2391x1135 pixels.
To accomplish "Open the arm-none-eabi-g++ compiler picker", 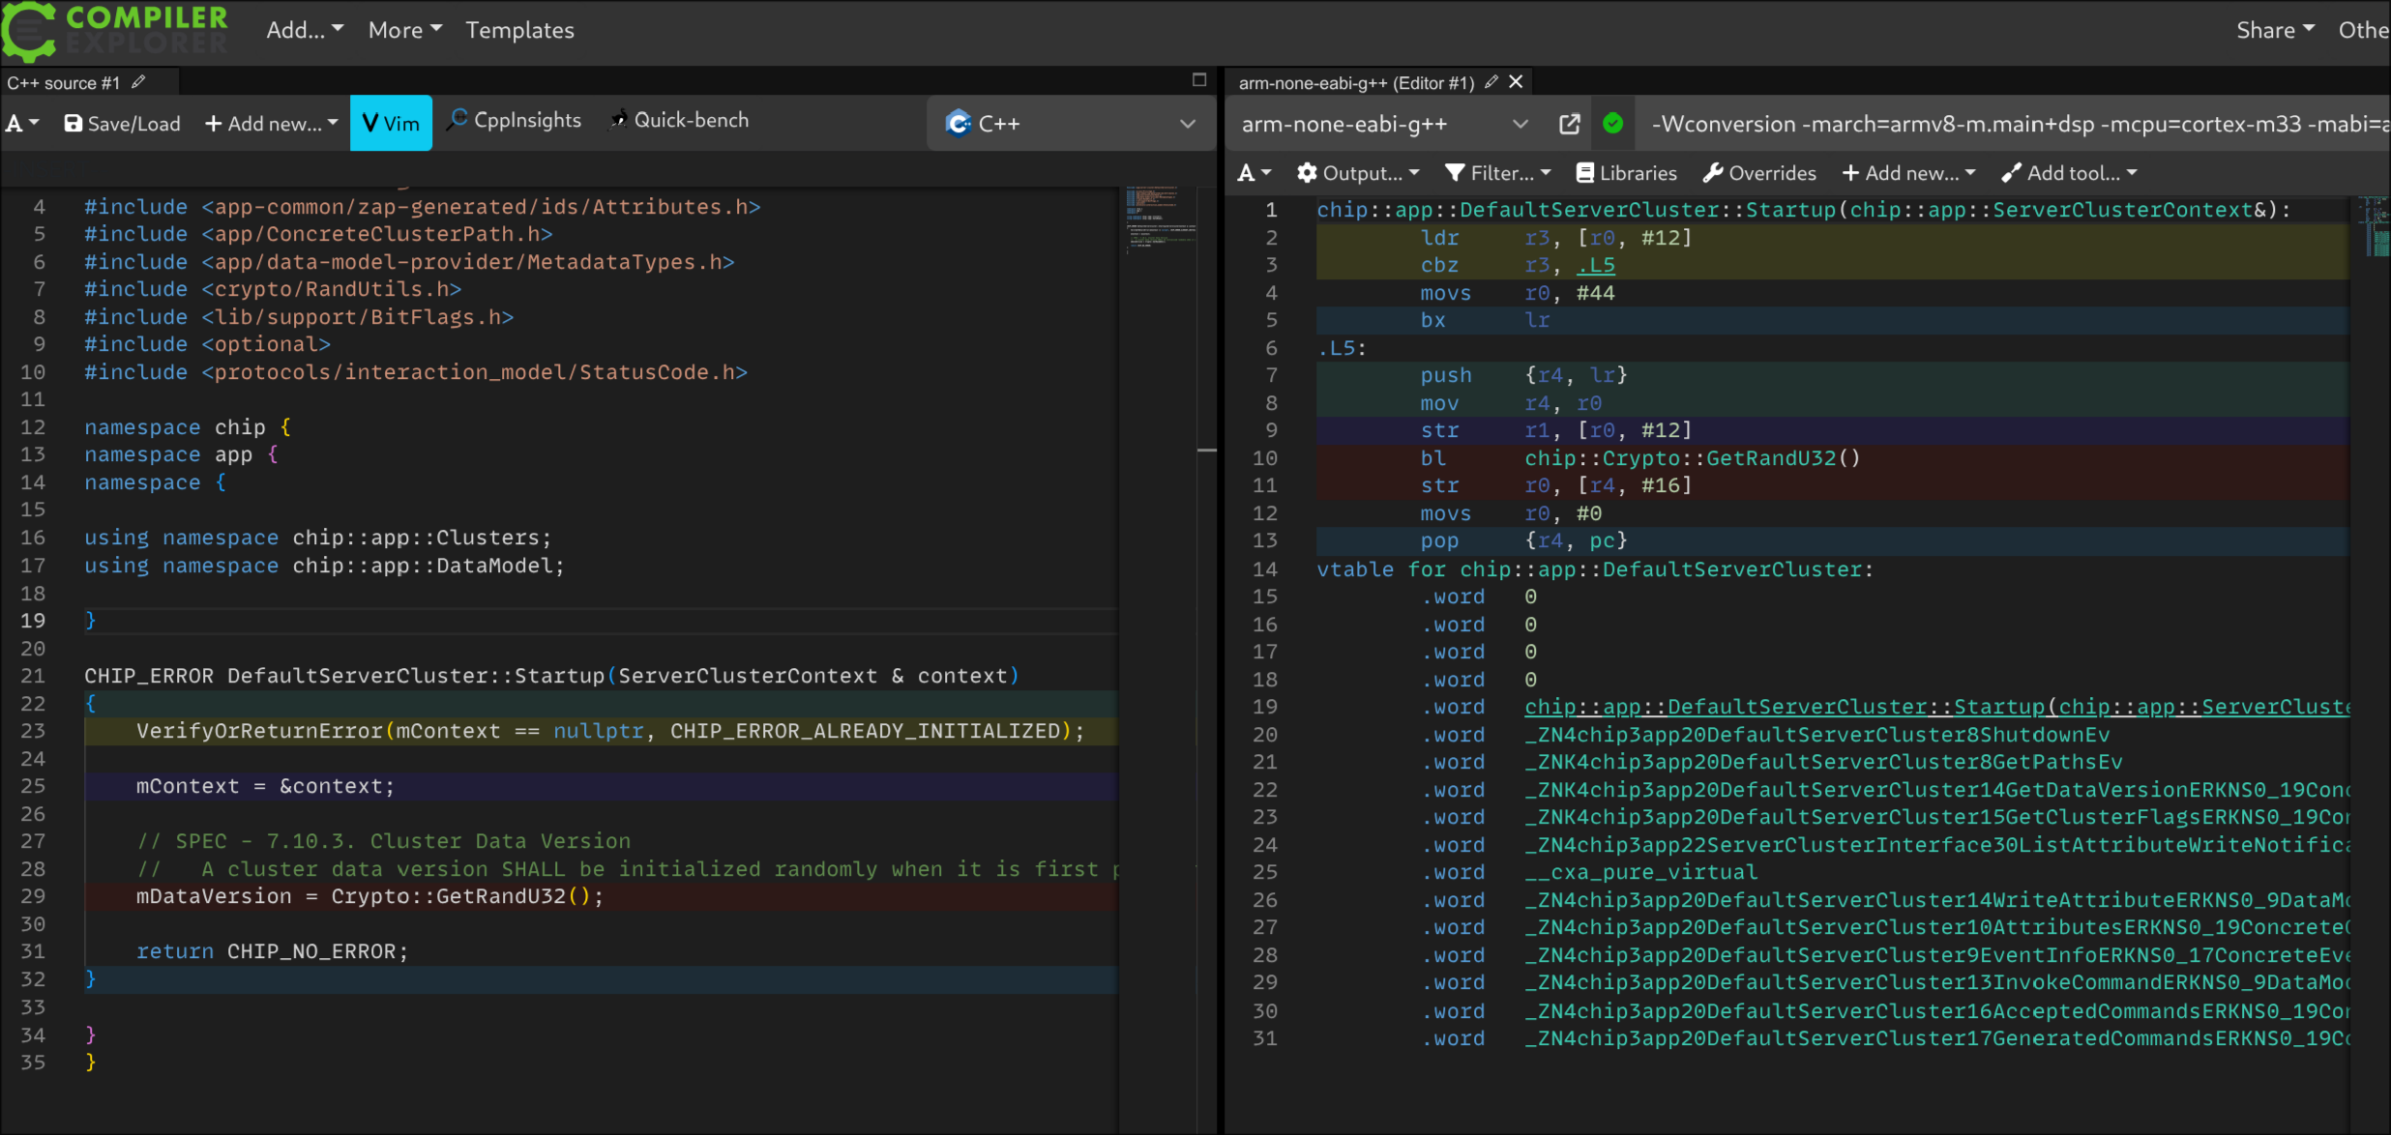I will click(x=1383, y=124).
